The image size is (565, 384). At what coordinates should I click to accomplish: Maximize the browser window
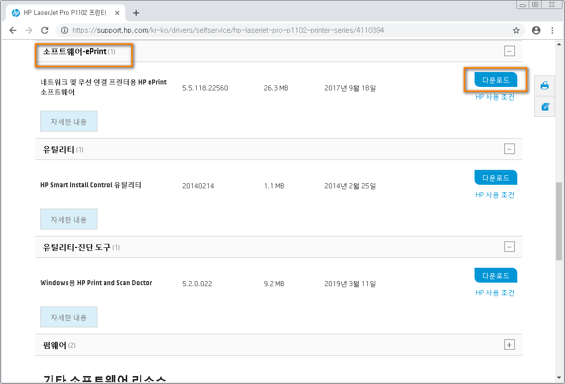(x=535, y=4)
